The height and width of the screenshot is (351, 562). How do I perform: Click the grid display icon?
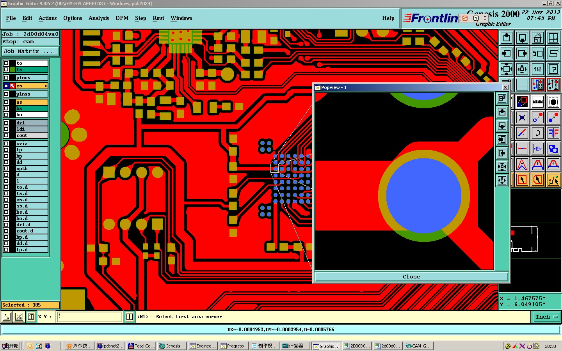(x=522, y=85)
